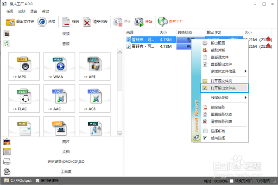Click the 清空列表 clear list icon
Screen dimensions: 278x185
[87, 22]
